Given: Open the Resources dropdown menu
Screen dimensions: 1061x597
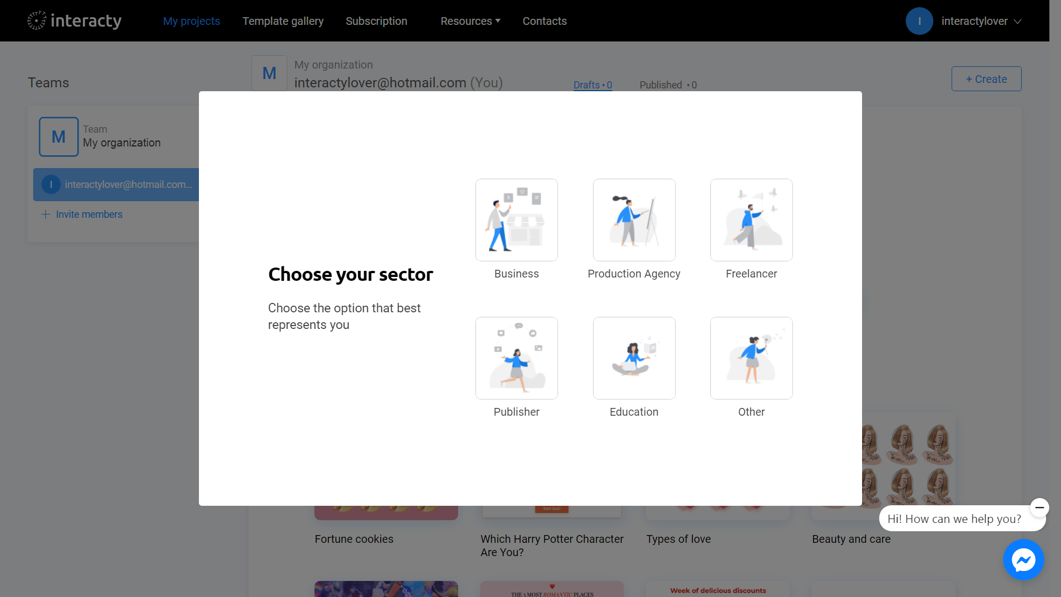Looking at the screenshot, I should coord(470,21).
